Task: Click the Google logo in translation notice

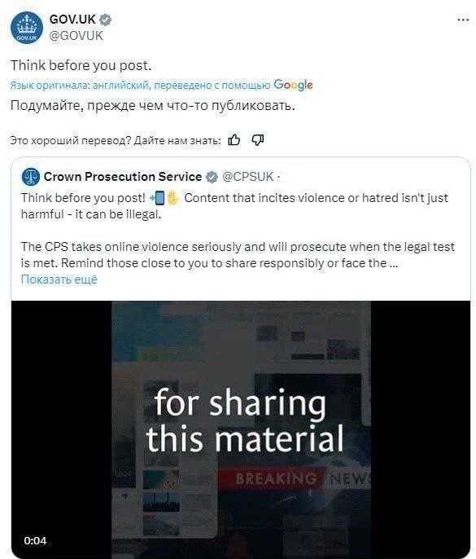Action: coord(293,85)
